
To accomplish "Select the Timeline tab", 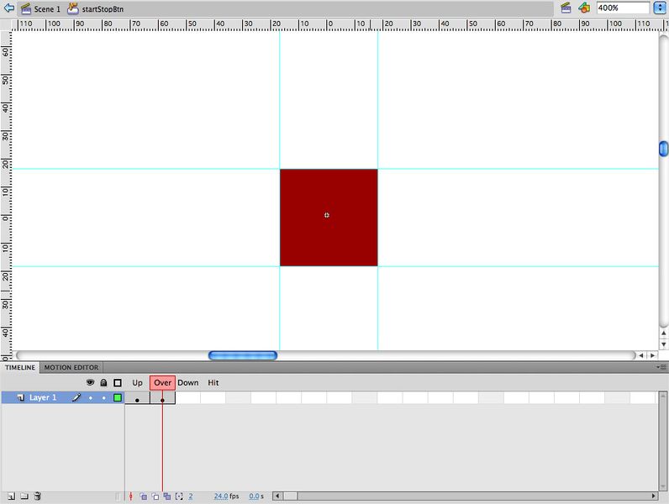I will [x=20, y=367].
